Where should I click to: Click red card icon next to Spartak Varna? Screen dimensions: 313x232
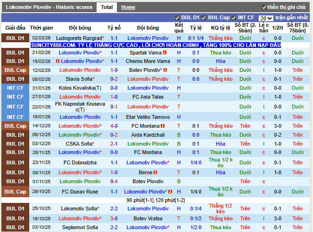[x=165, y=53]
